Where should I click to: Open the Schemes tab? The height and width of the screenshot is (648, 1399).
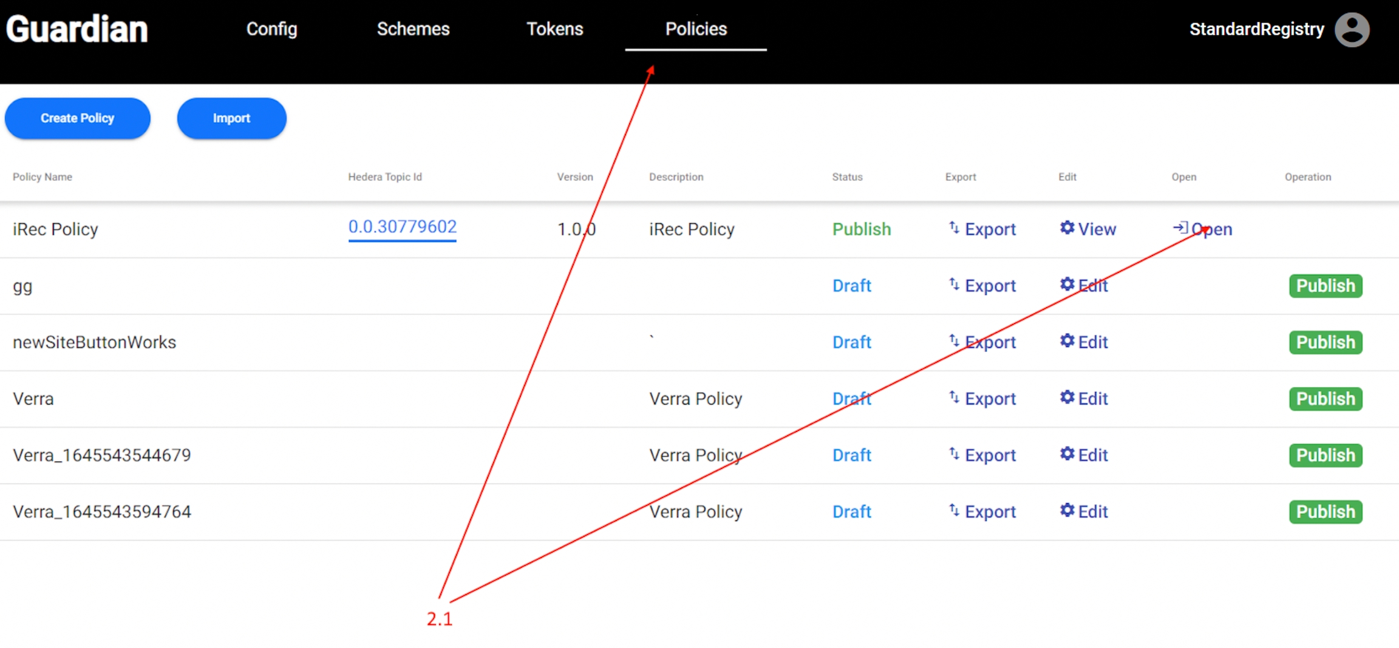tap(413, 29)
